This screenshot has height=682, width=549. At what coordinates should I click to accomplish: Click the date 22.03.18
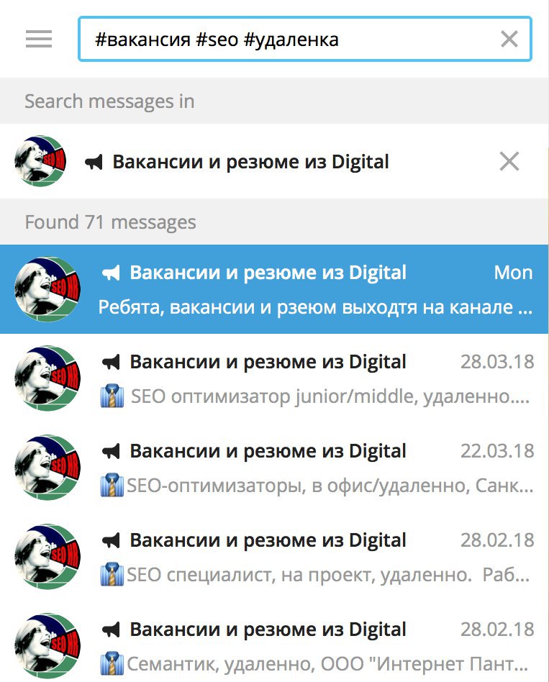(497, 451)
